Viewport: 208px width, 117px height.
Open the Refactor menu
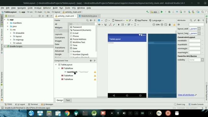47,8
